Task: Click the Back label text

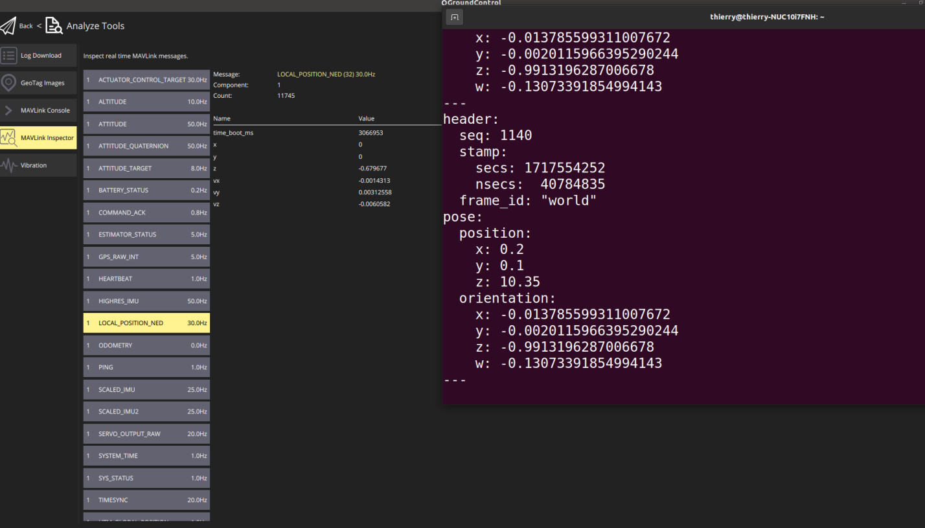Action: (x=26, y=26)
